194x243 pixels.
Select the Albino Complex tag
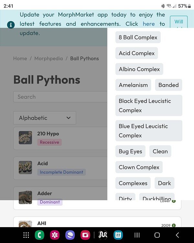click(139, 69)
